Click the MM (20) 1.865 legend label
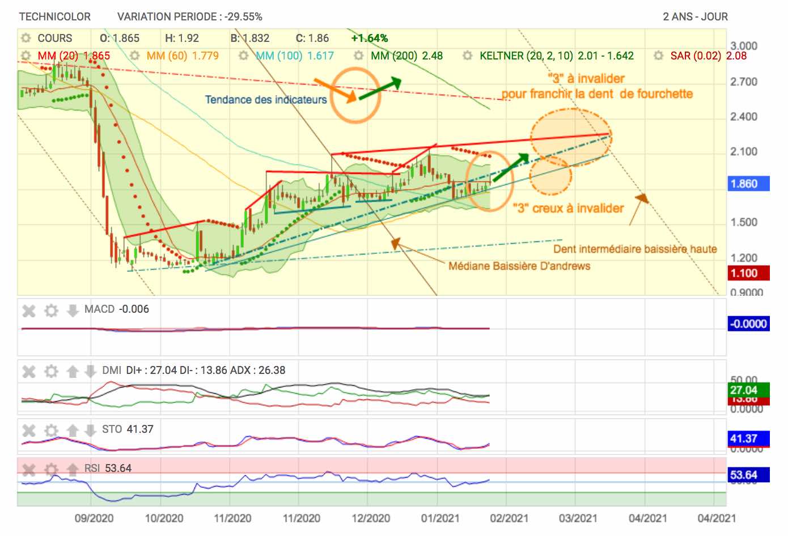Image resolution: width=788 pixels, height=536 pixels. pyautogui.click(x=74, y=56)
